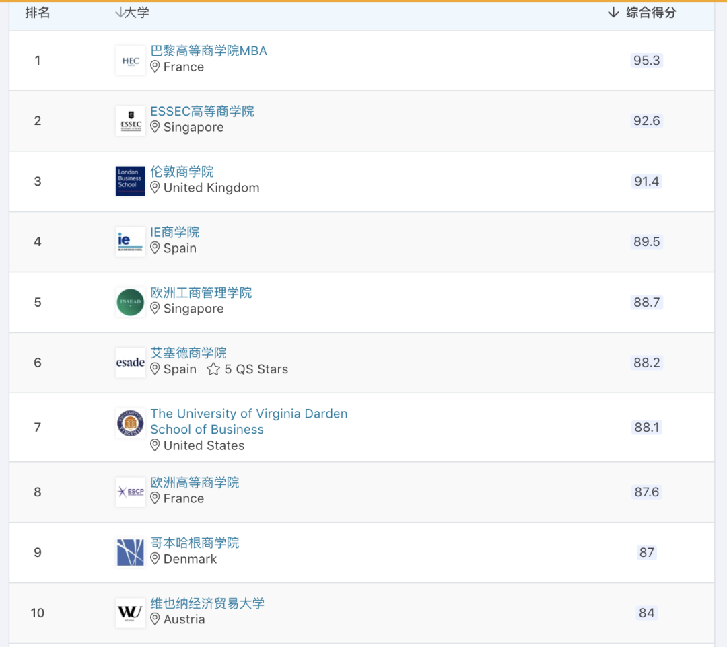
Task: Click the IE Business School logo
Action: (x=130, y=242)
